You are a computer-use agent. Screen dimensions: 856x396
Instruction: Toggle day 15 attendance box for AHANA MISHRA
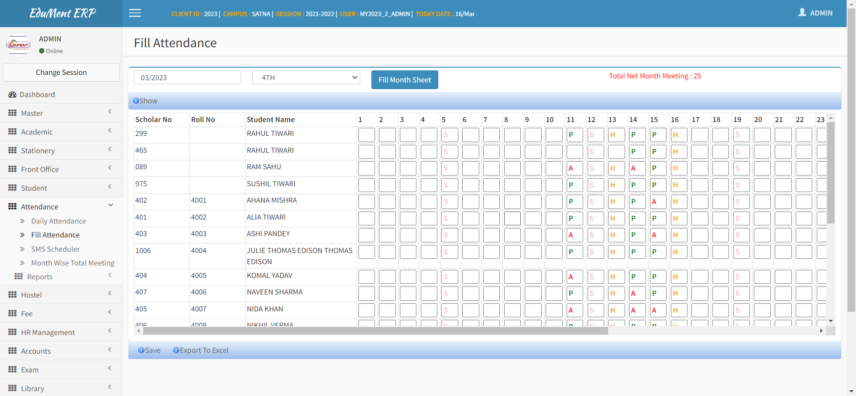658,202
